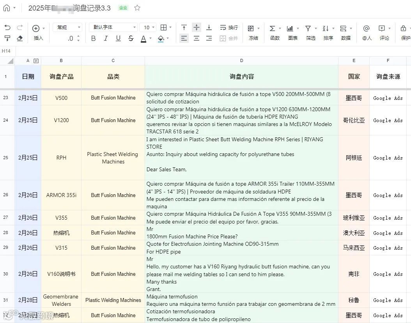Screen dimensions: 411x323
Task: Toggle underline formatting
Action: click(x=118, y=38)
